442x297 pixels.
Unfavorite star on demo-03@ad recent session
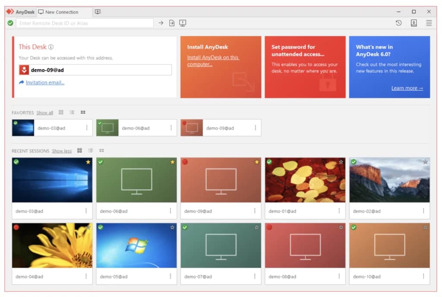(88, 162)
